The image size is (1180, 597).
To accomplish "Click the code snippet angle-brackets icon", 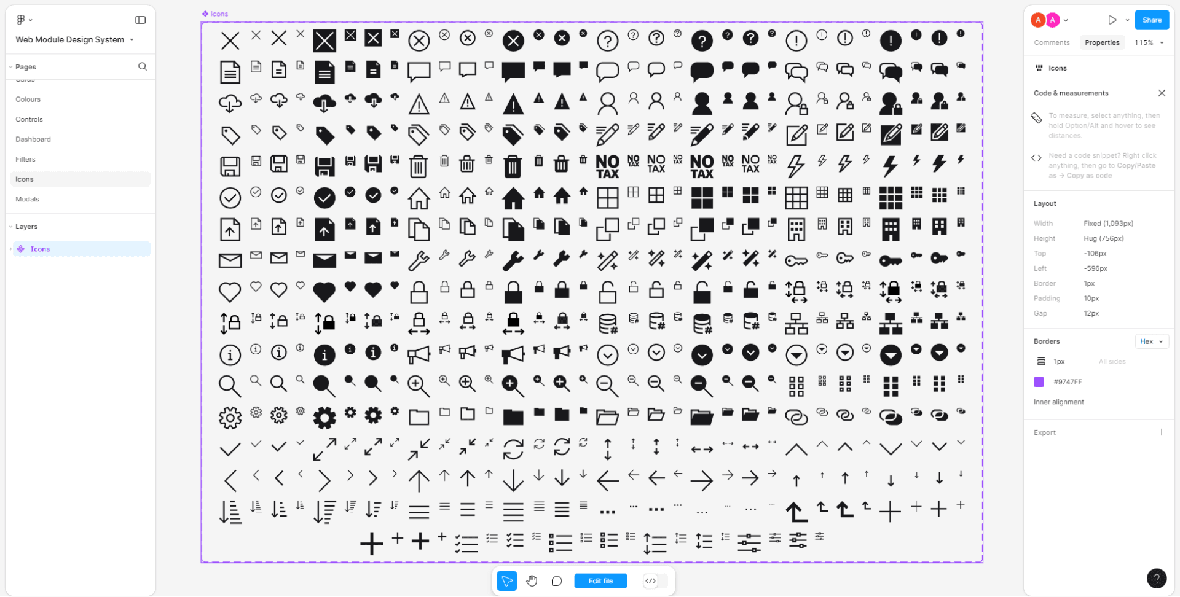I will click(x=1037, y=158).
